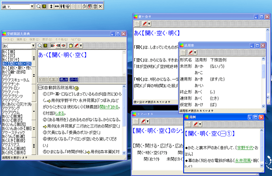Click the red marker pen in 使い分け window

(x=144, y=24)
